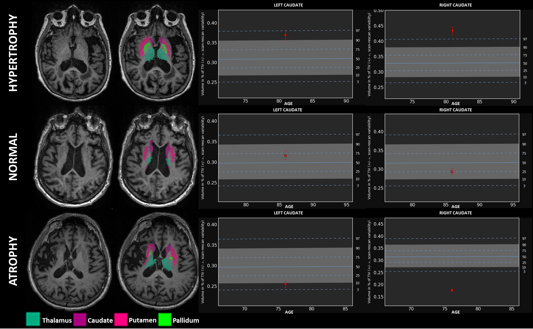Click the pink Putamen legend swatch

tap(121, 319)
